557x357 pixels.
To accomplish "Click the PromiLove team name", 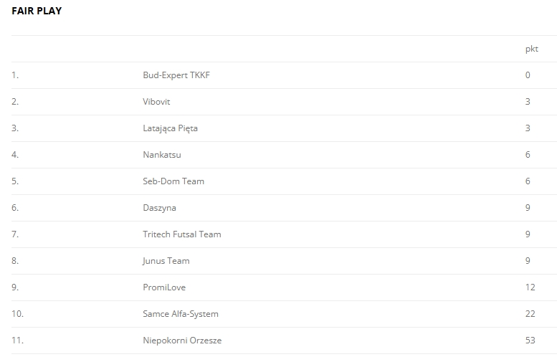I will coord(164,287).
